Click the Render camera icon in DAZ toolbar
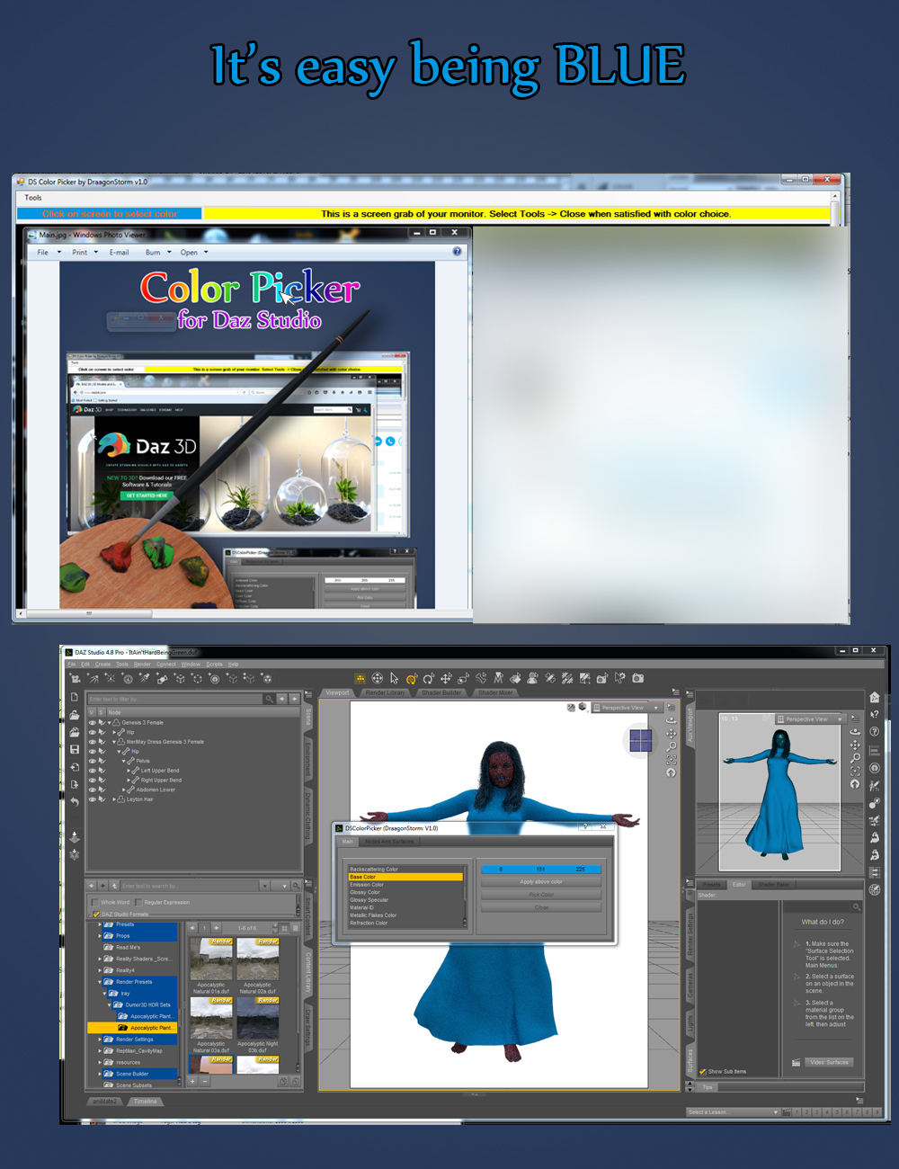This screenshot has height=1169, width=899. (637, 678)
